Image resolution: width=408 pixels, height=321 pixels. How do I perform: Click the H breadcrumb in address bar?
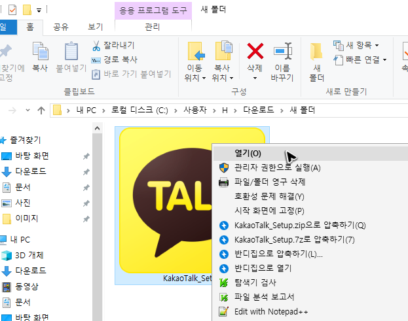tap(225, 110)
